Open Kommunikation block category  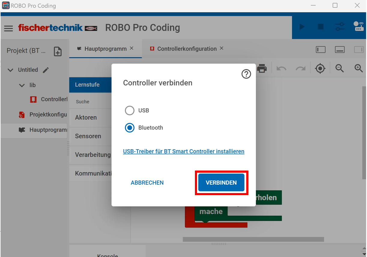pyautogui.click(x=90, y=174)
